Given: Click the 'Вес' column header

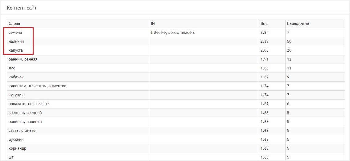Looking at the screenshot, I should point(264,23).
